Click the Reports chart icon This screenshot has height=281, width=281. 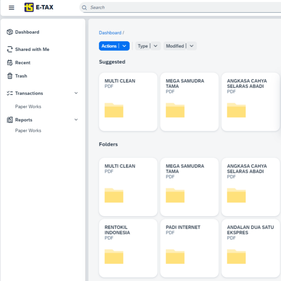pyautogui.click(x=10, y=120)
